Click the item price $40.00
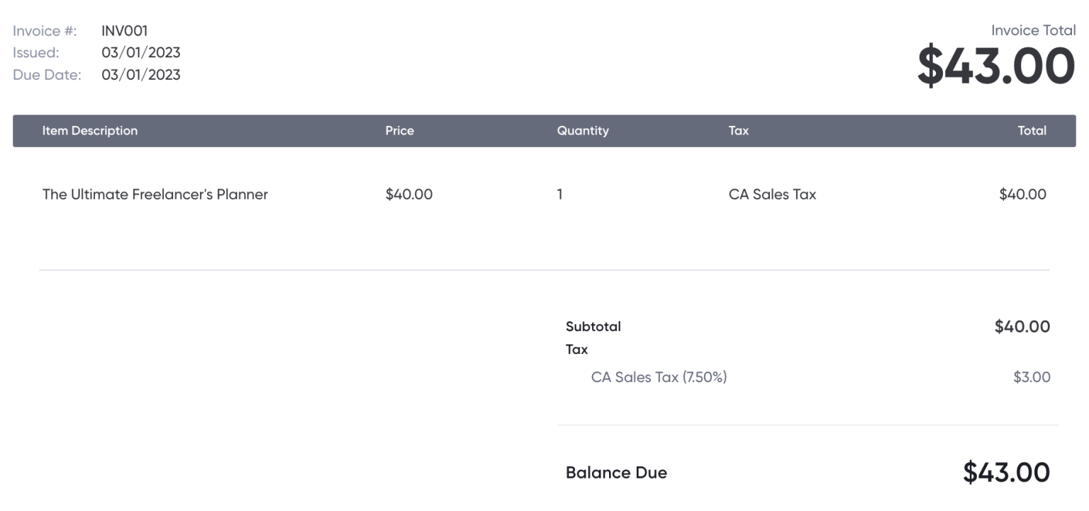The height and width of the screenshot is (511, 1089). click(x=408, y=194)
